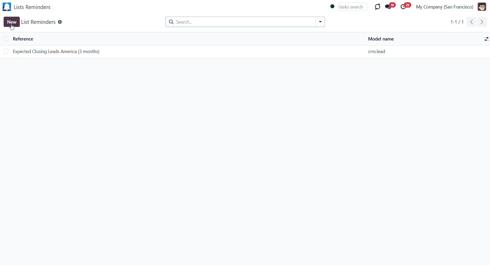Click the magnifier icon in the search bar
Screen dimensions: 490x265
point(171,22)
